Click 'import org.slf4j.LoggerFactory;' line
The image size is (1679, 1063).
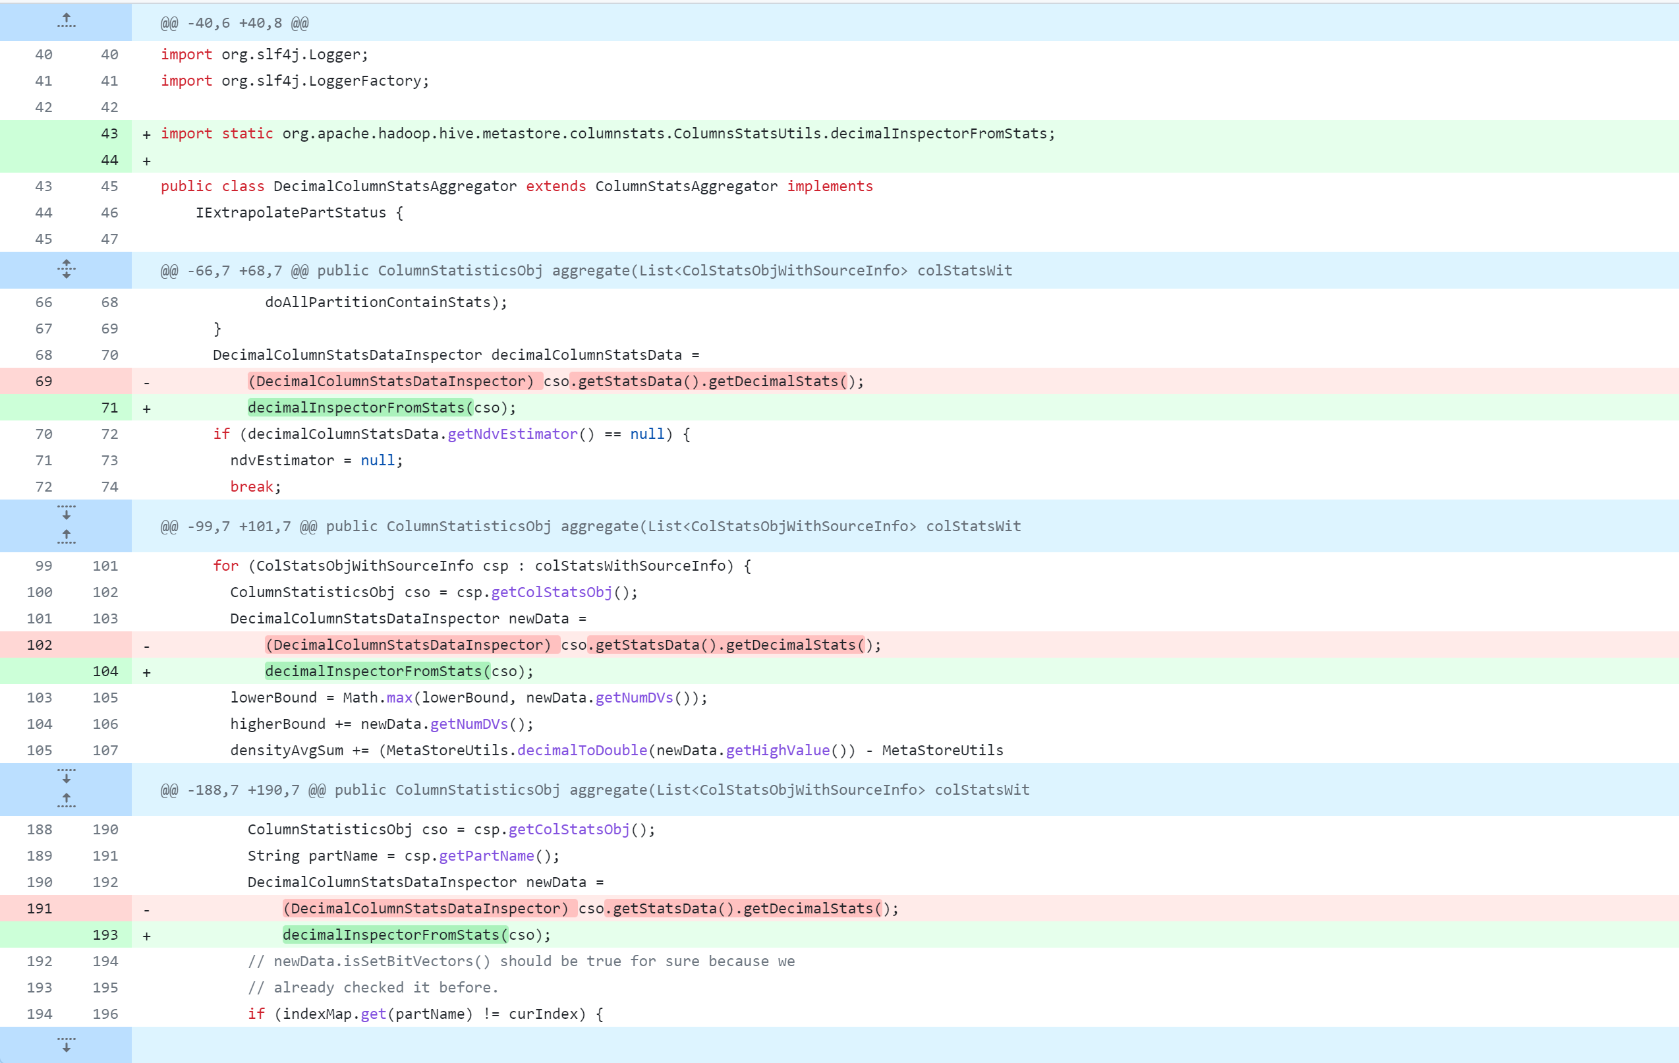click(295, 81)
